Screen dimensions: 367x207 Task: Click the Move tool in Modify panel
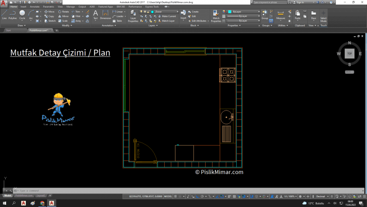[x=49, y=12]
